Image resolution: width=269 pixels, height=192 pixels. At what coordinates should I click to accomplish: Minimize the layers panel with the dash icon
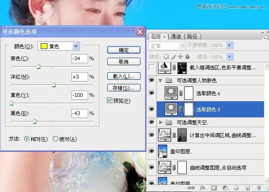pos(262,32)
